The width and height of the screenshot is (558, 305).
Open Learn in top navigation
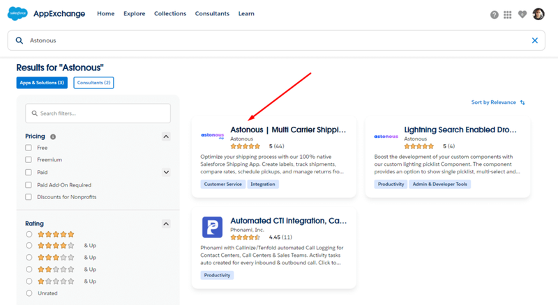click(x=246, y=13)
